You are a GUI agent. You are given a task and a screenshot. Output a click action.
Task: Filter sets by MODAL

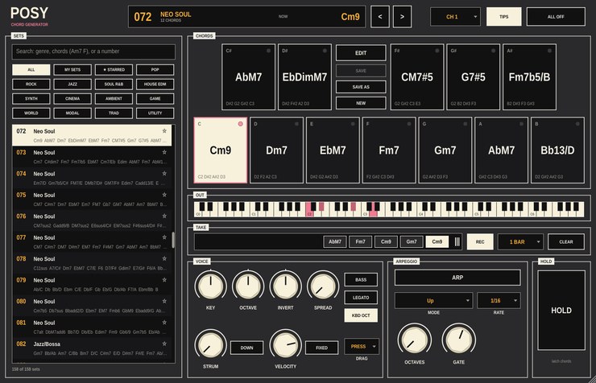72,113
